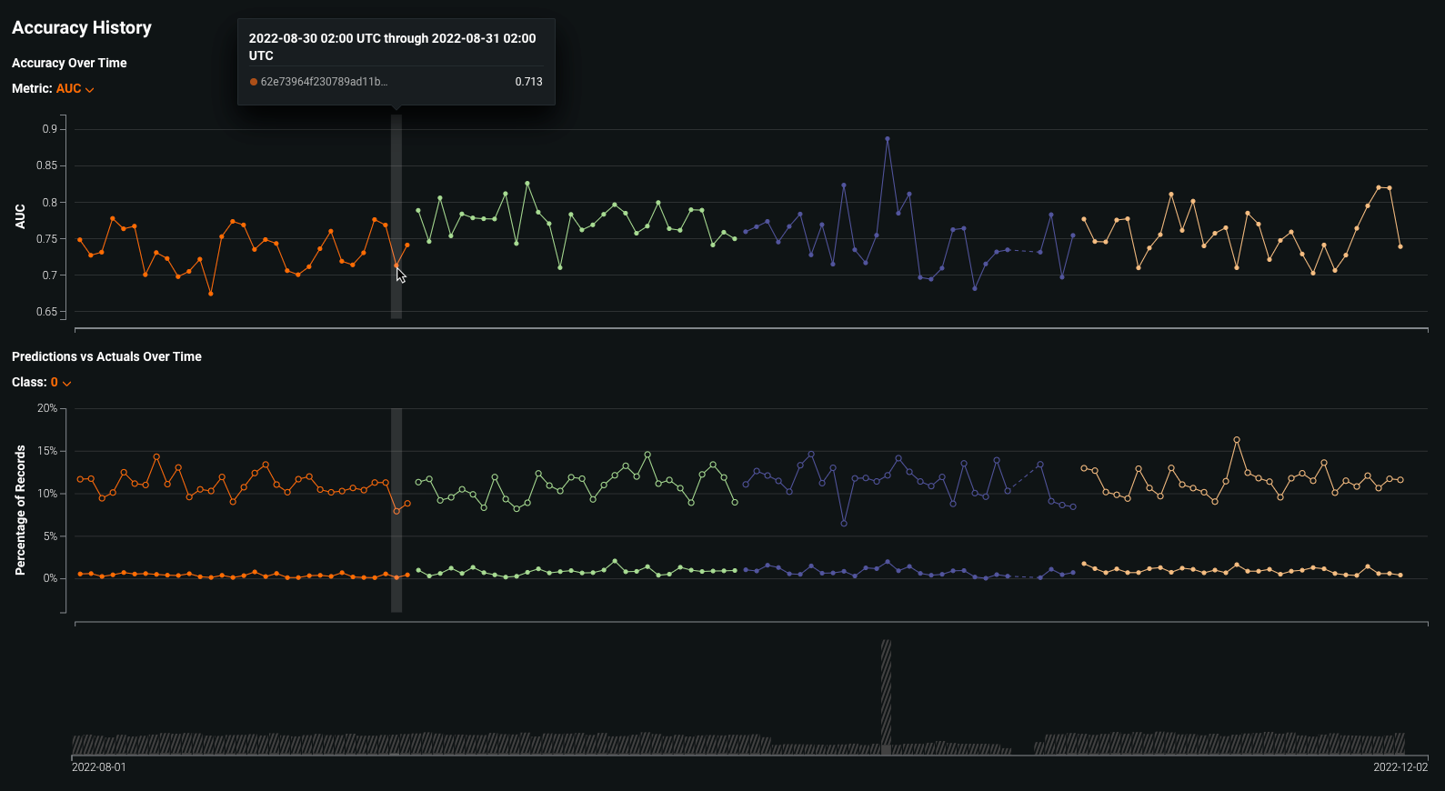Select the highest green AUC data point
1445x791 pixels.
coord(527,184)
